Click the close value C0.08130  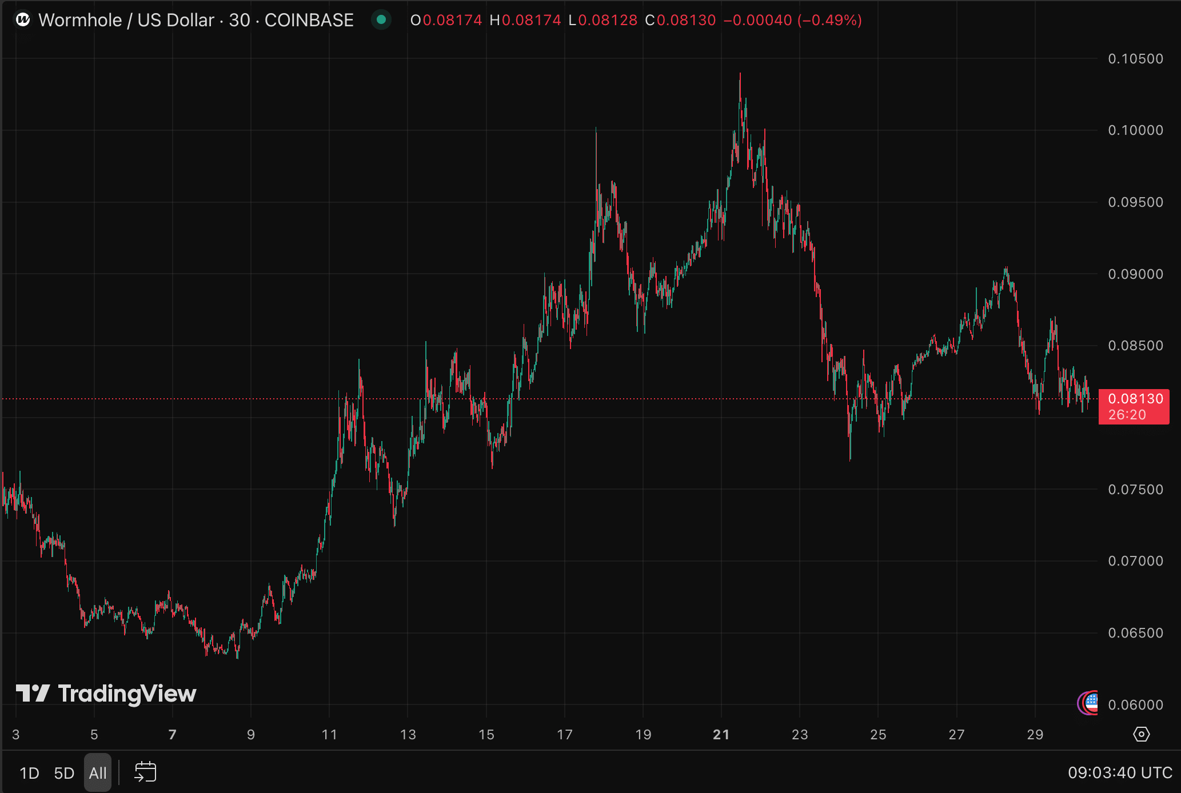(x=680, y=21)
